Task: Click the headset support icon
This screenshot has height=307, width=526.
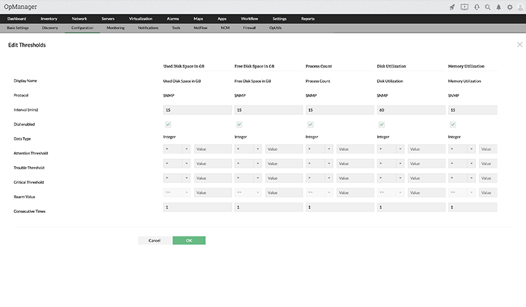Action: [x=476, y=7]
